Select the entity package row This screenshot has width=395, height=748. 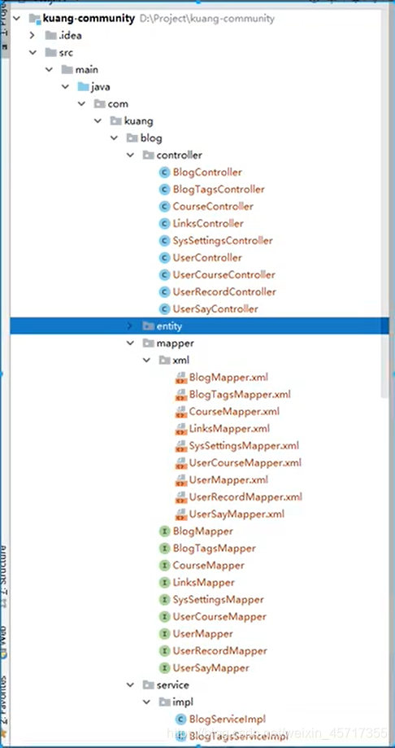[x=199, y=326]
